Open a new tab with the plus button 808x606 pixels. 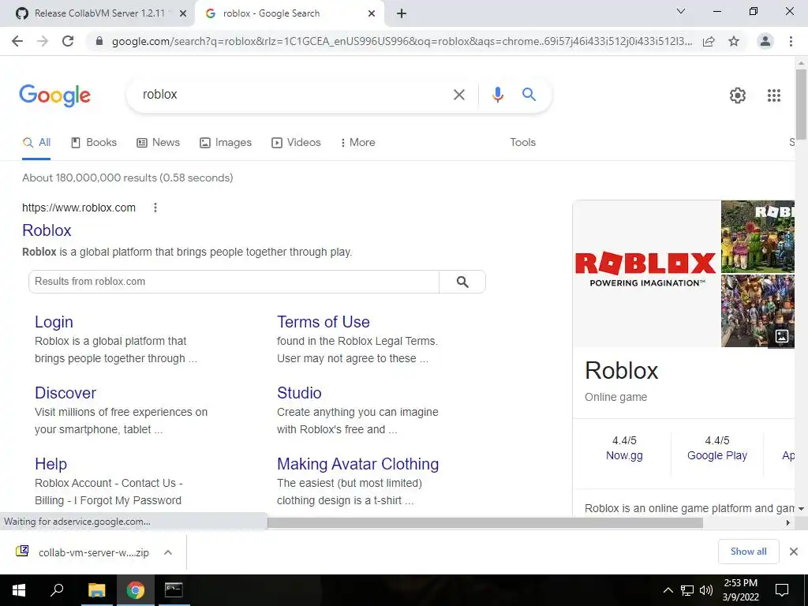pos(402,13)
